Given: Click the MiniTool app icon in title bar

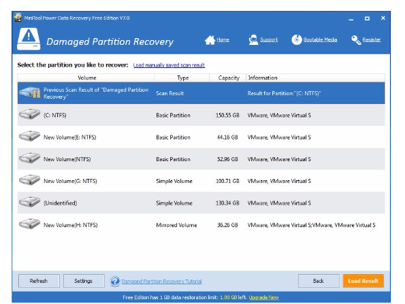Looking at the screenshot, I should 18,18.
